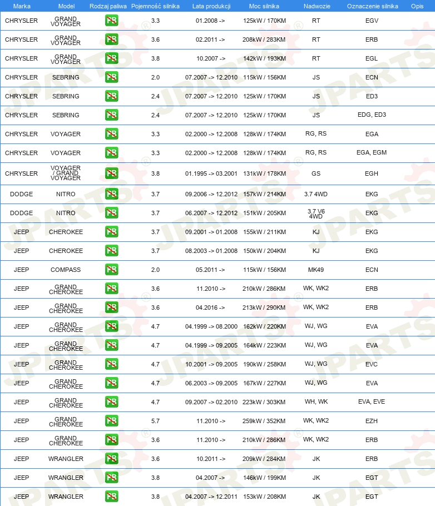435x506 pixels.
Task: Select the '09.2001 -> 01.2008' date cell
Action: [x=211, y=232]
